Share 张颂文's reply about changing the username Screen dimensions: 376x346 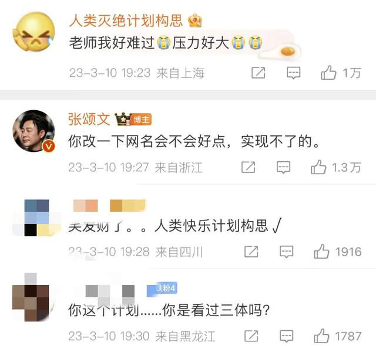coord(248,167)
